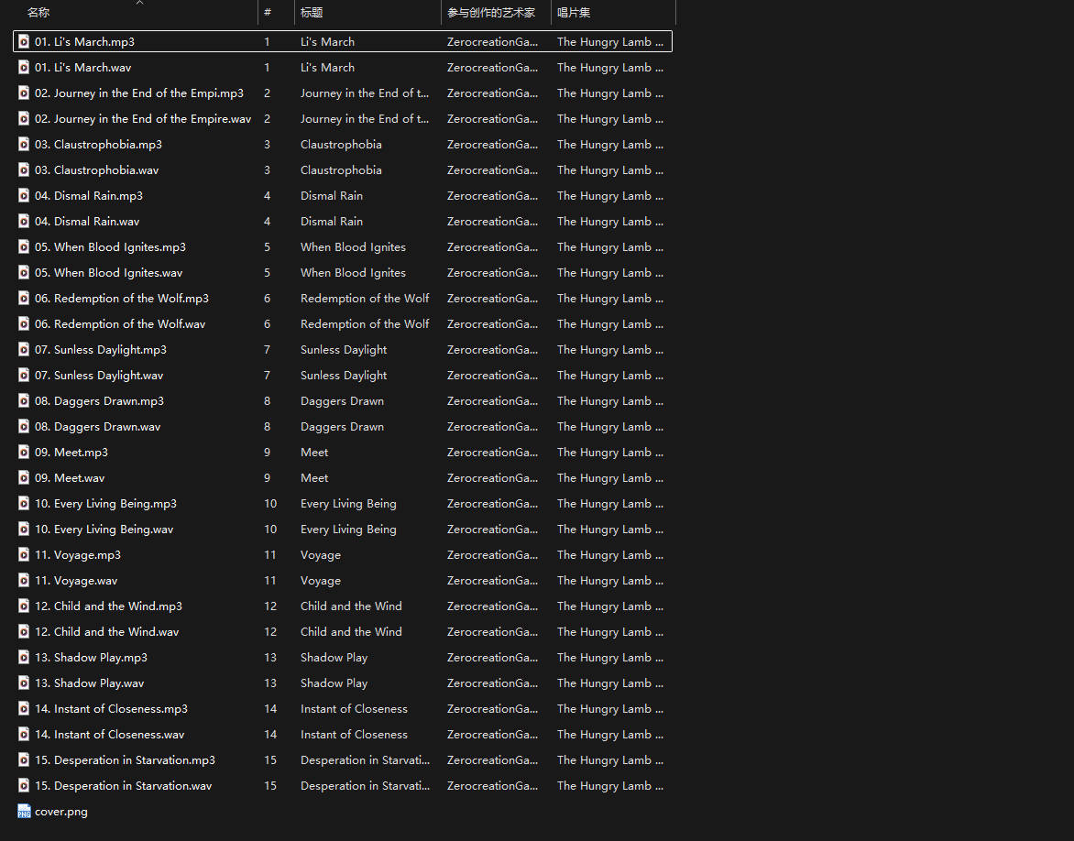1074x841 pixels.
Task: Click the audio icon of 01. Li's March.mp3
Action: [x=24, y=41]
